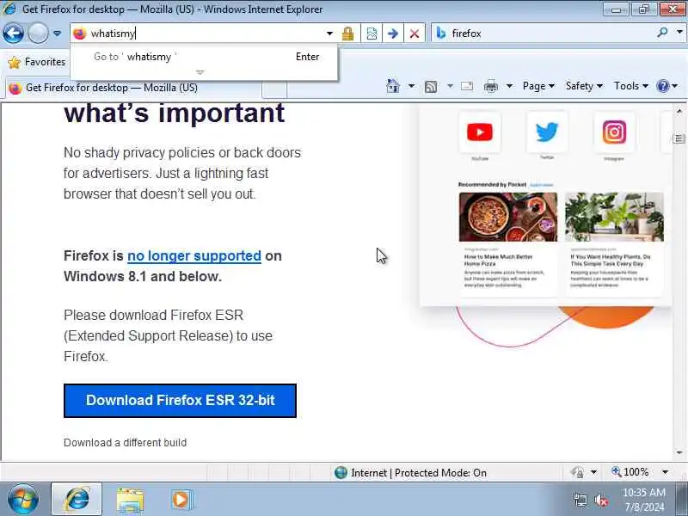Click the Read mail icon
This screenshot has height=516, width=688.
click(x=467, y=86)
